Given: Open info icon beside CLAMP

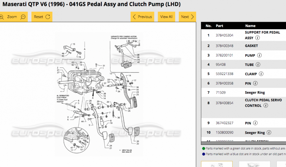Looking at the screenshot, I should click(x=261, y=74).
